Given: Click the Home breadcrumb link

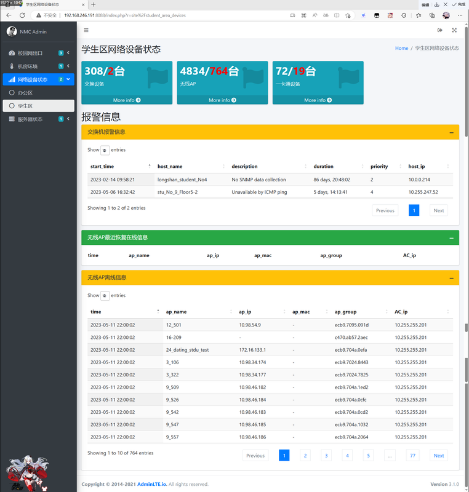Looking at the screenshot, I should (x=401, y=48).
